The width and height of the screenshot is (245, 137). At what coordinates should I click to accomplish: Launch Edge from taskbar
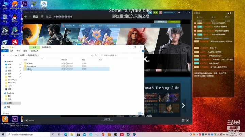coord(66,134)
